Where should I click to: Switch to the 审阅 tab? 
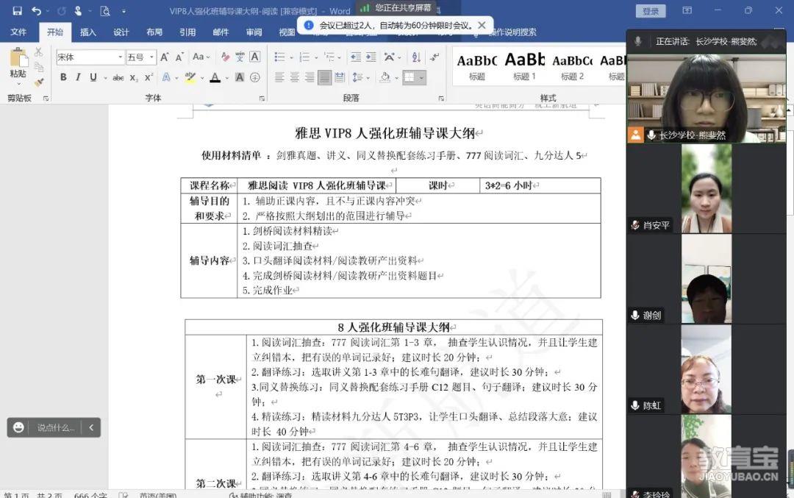[254, 32]
